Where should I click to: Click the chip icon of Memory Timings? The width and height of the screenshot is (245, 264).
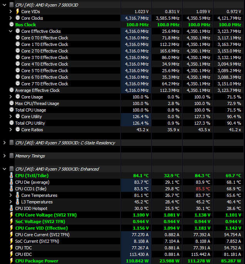(x=12, y=156)
